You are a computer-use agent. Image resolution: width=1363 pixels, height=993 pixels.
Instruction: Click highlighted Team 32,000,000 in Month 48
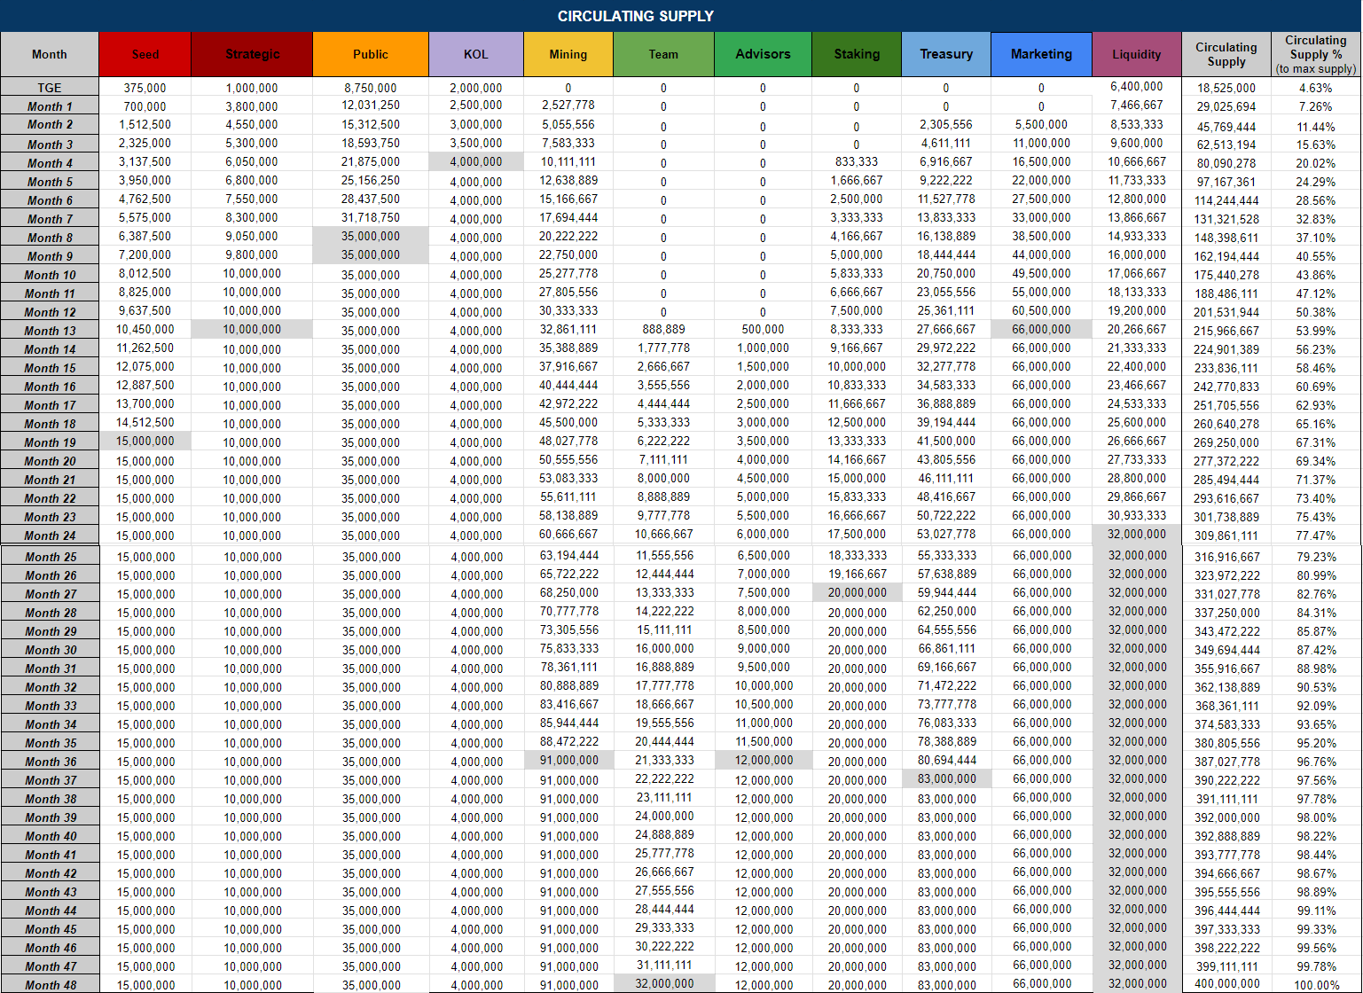[x=663, y=983]
